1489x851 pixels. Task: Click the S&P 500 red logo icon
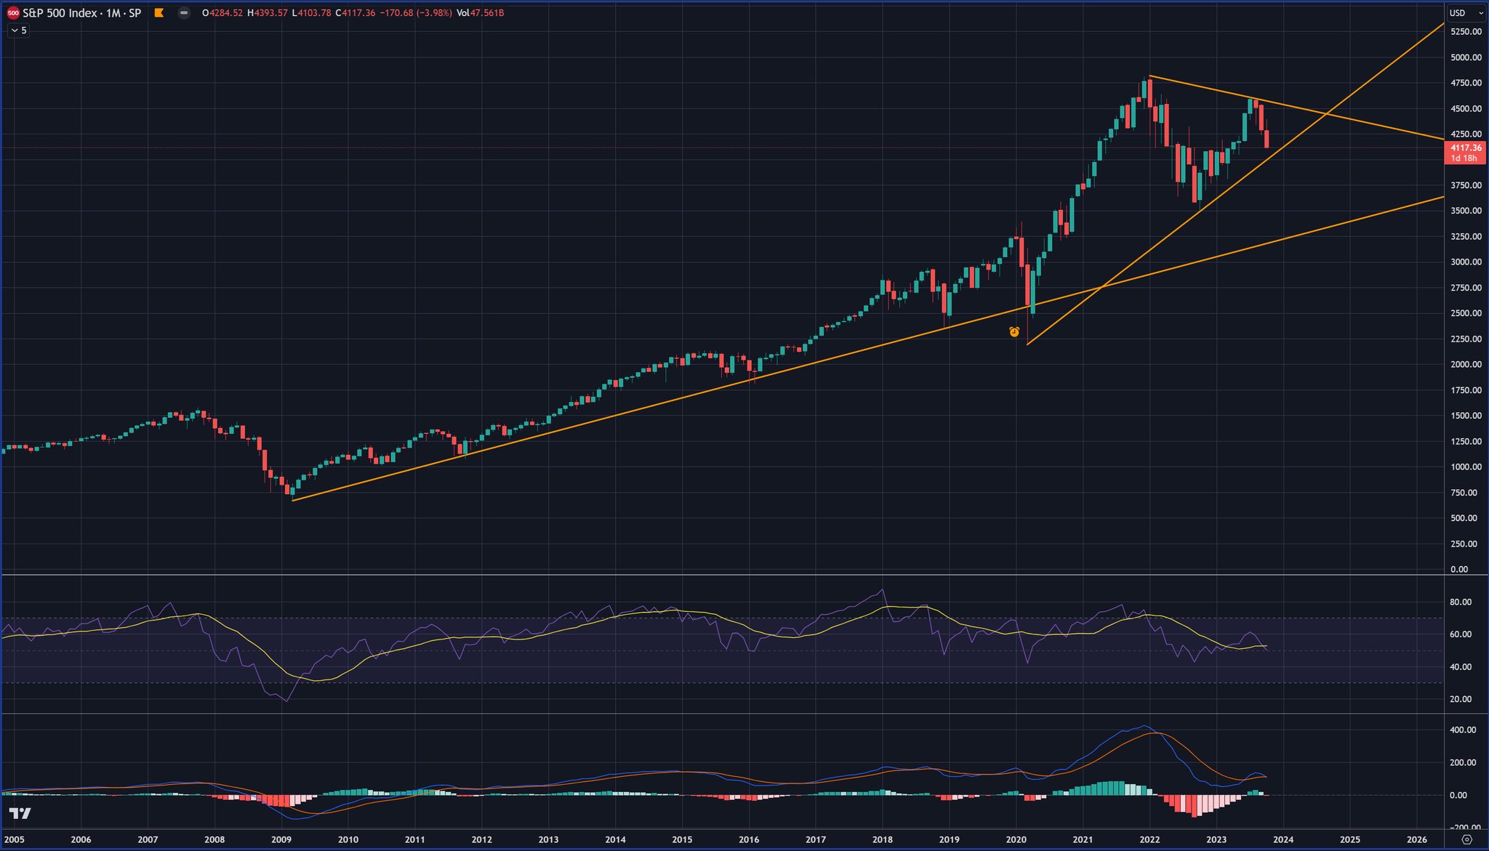[12, 13]
